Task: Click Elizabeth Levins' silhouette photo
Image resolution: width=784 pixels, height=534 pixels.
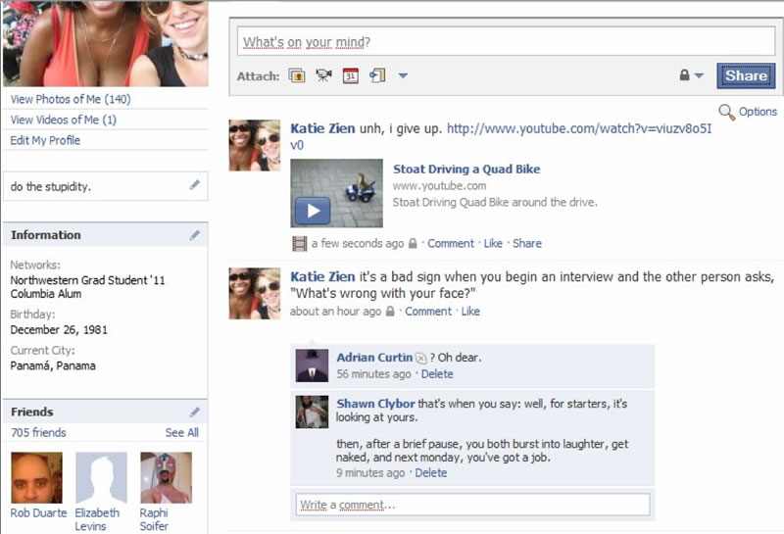Action: (x=102, y=478)
